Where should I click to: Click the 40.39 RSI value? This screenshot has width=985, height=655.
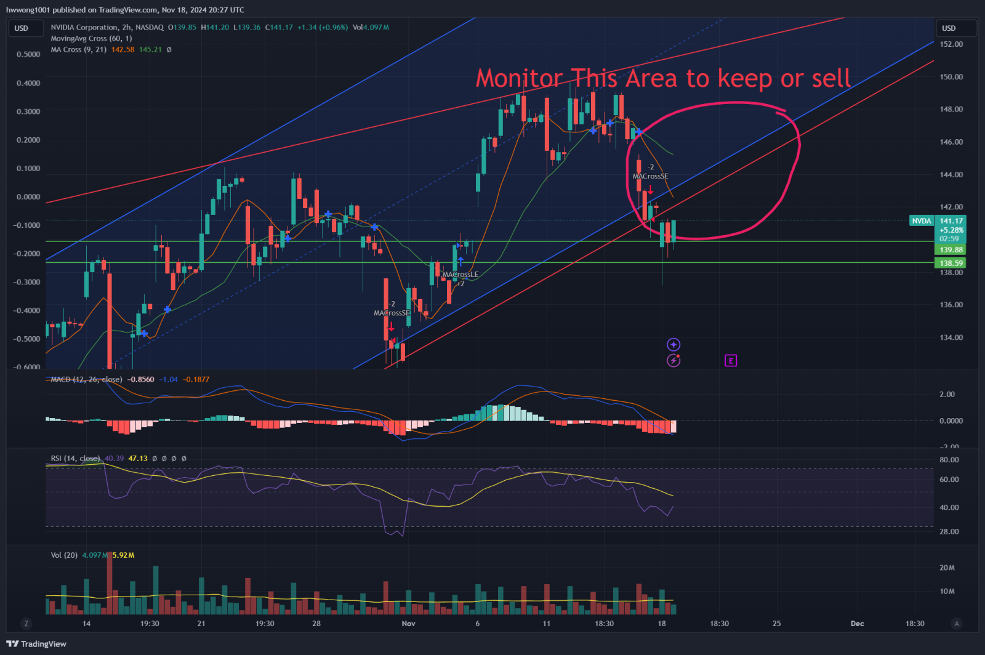click(115, 459)
